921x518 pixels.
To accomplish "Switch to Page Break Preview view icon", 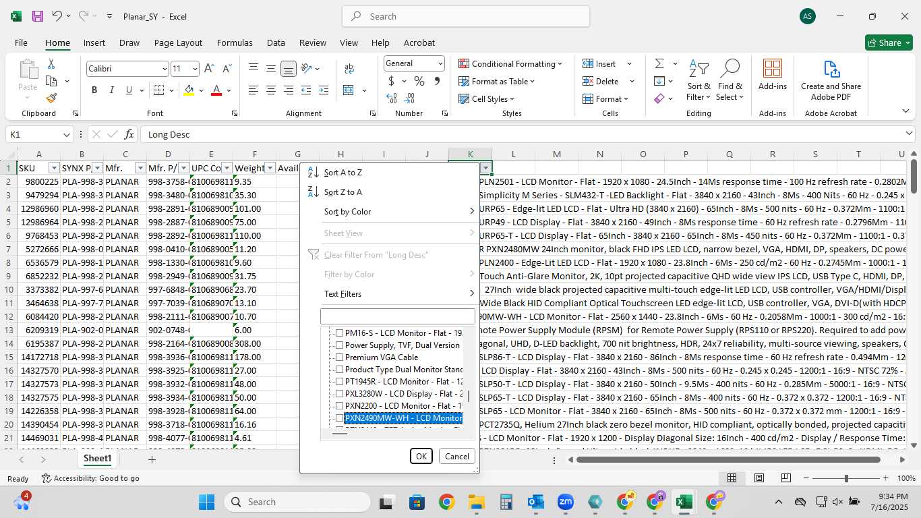I will (785, 478).
